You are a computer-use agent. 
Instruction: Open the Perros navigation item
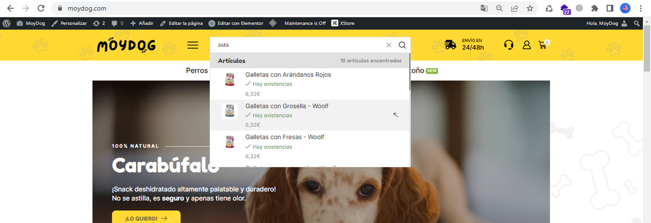click(197, 71)
